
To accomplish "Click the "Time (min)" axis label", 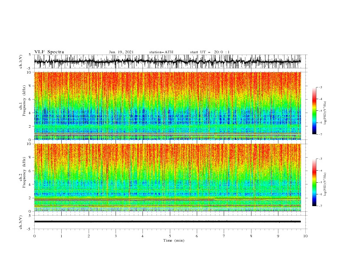I will pos(174,240).
